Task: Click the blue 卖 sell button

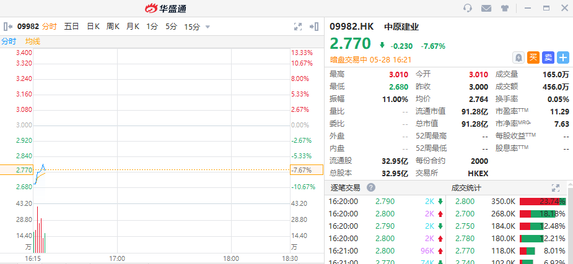Action: 548,57
